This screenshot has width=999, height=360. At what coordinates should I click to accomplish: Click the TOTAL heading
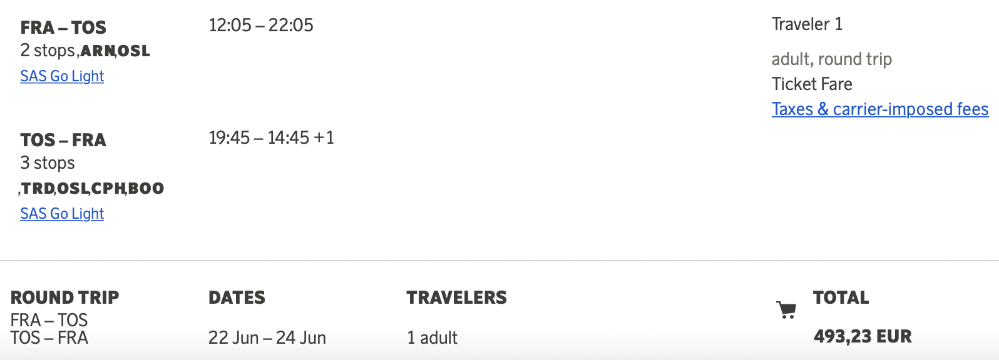(x=841, y=297)
